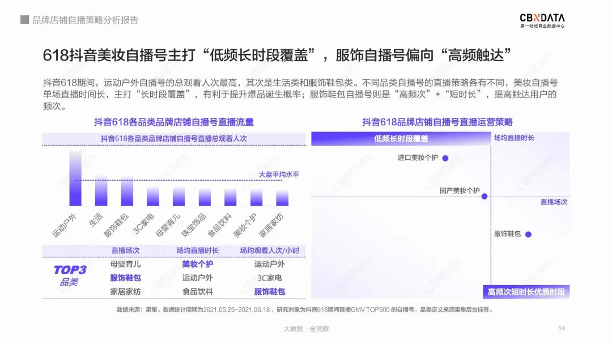Viewport: 612px width, 344px height.
Task: Click the 食品饮料 bar in chart
Action: point(230,197)
